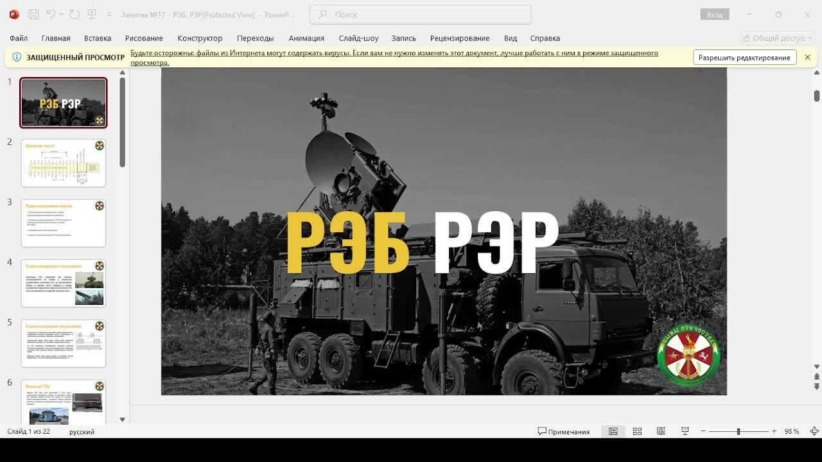Select slide 2 thumbnail
Image resolution: width=822 pixels, height=462 pixels.
tap(64, 163)
